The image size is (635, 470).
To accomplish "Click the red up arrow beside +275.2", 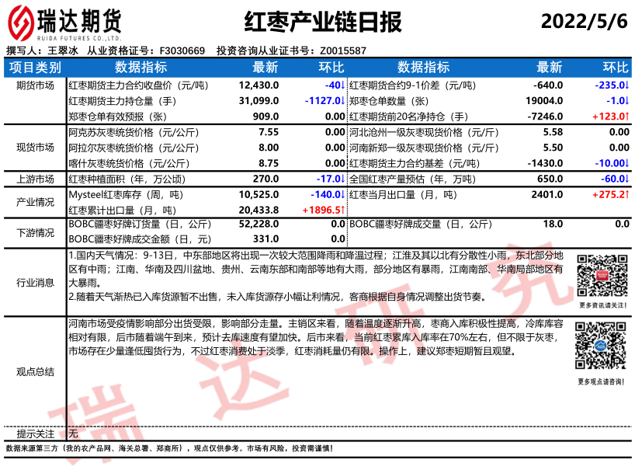I will [x=626, y=194].
